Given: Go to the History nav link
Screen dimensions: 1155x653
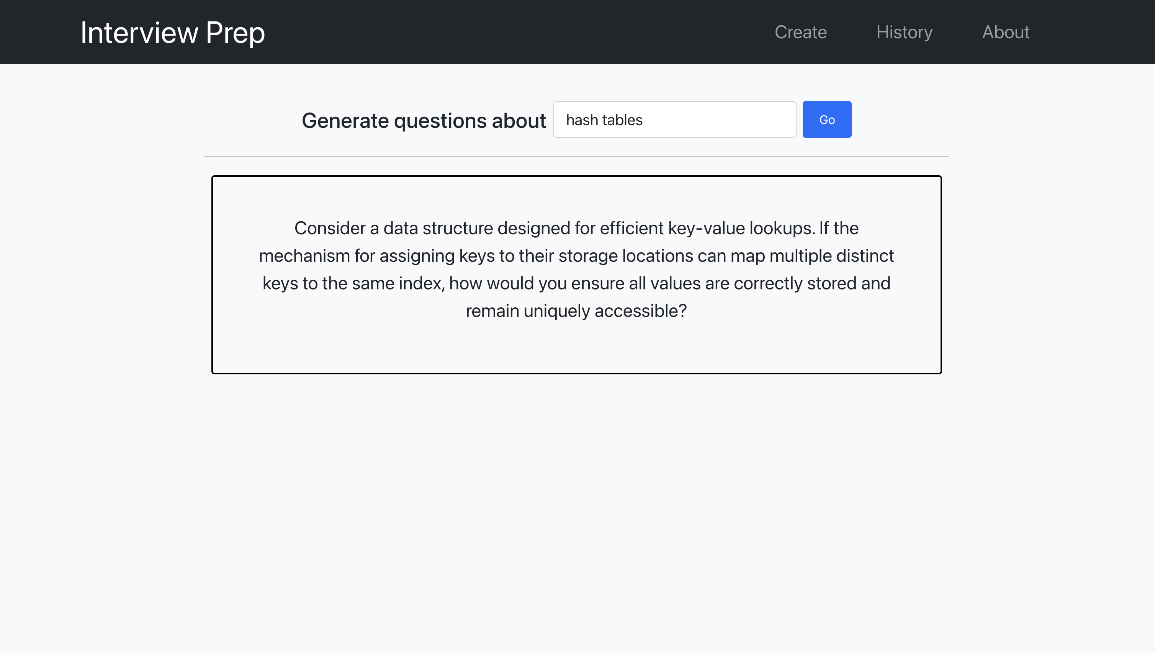Looking at the screenshot, I should 904,32.
